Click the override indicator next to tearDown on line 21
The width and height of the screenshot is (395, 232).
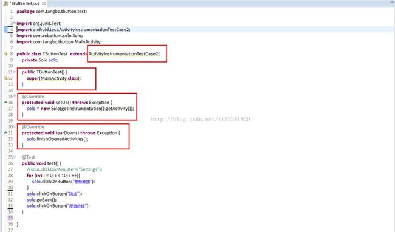(x=5, y=132)
